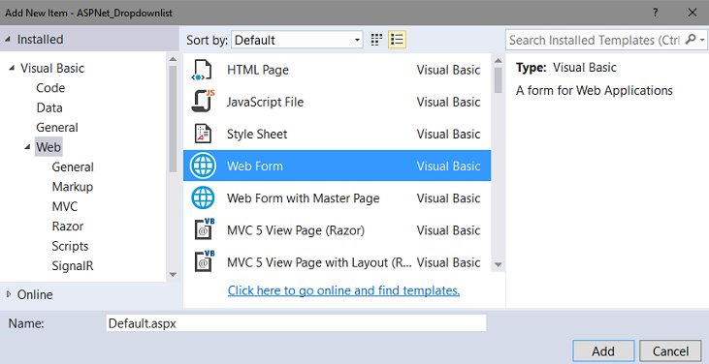This screenshot has height=364, width=709.
Task: Select the HTML Page template icon
Action: click(x=202, y=70)
